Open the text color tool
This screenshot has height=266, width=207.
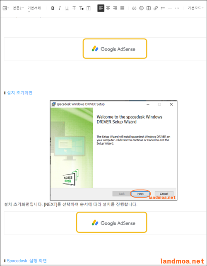pyautogui.click(x=82, y=8)
